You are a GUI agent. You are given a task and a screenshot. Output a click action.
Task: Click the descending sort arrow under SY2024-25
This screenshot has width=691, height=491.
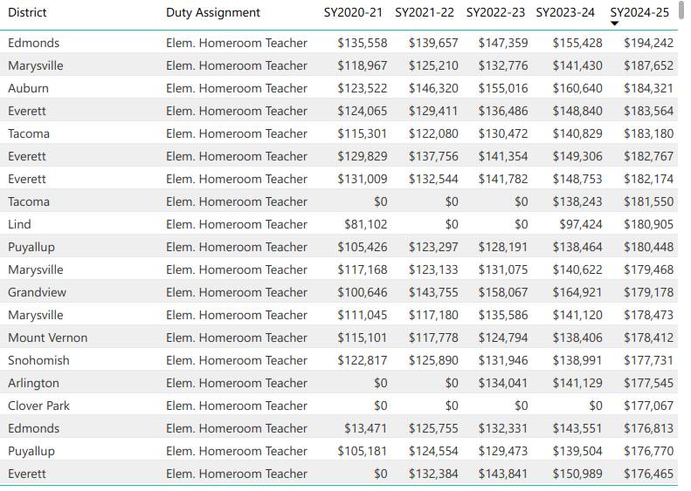click(614, 24)
